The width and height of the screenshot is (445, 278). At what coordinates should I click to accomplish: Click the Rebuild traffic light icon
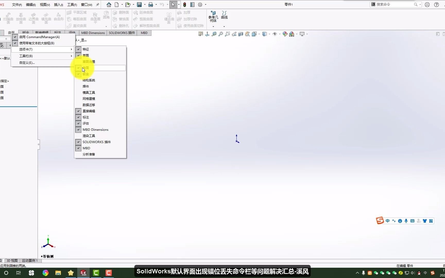tap(185, 5)
